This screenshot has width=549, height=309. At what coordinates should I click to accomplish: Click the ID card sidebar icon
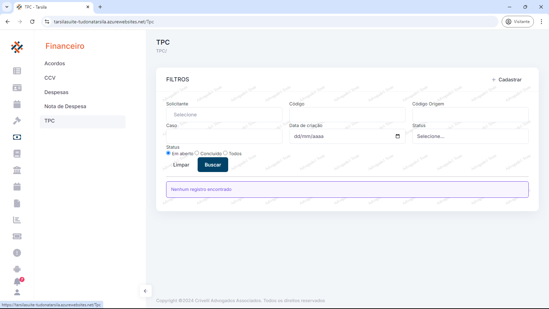tap(17, 88)
